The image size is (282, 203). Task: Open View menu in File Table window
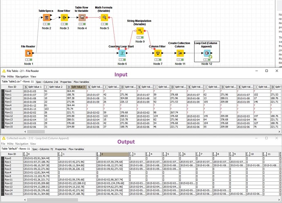(x=33, y=76)
